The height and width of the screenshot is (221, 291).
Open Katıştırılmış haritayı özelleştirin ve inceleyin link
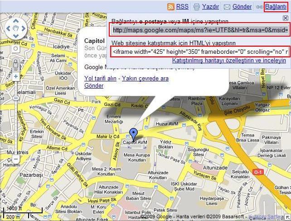[x=229, y=61]
